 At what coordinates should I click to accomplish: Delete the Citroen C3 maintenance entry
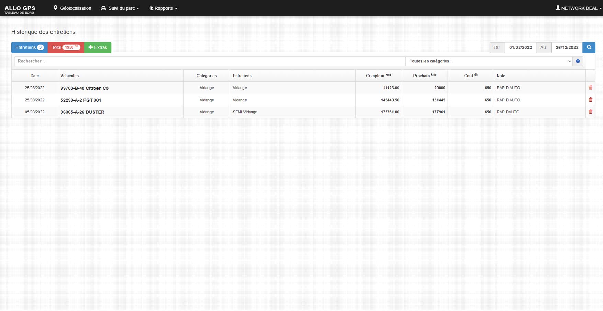tap(590, 88)
